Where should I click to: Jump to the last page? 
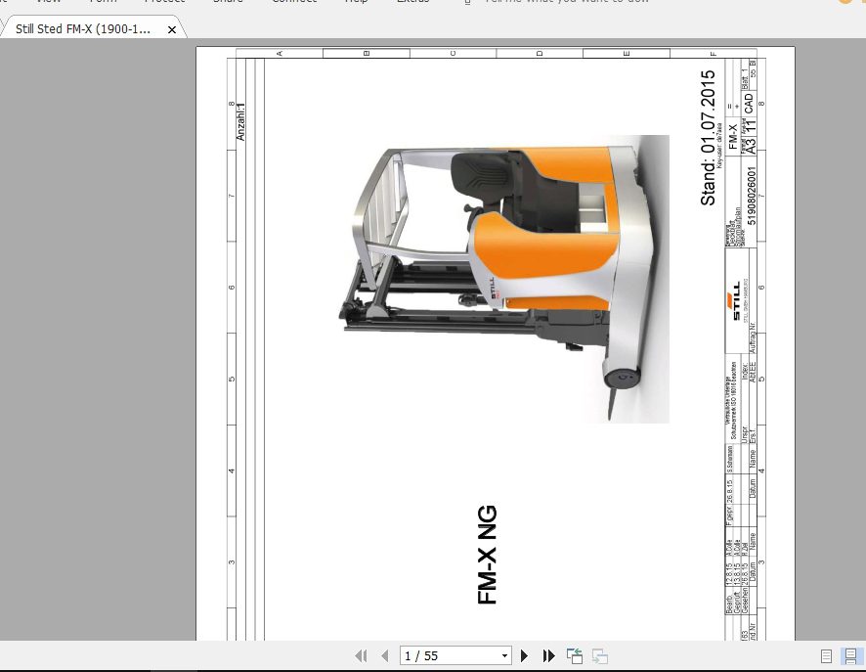point(548,655)
